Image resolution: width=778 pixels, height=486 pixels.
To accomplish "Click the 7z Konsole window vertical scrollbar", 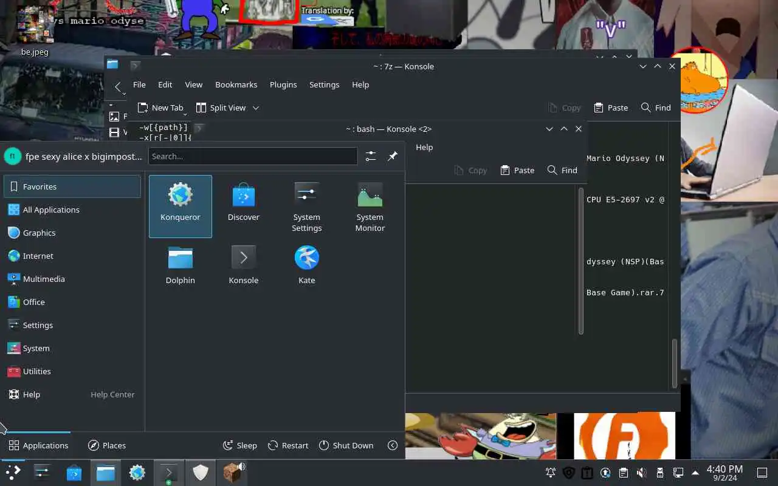I will pyautogui.click(x=675, y=363).
